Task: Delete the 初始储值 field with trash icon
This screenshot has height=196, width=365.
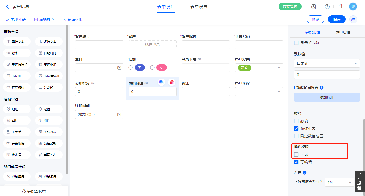Action: [x=172, y=82]
